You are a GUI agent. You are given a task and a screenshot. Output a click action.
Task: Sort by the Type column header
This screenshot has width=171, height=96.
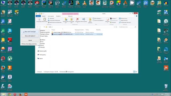(x=87, y=30)
